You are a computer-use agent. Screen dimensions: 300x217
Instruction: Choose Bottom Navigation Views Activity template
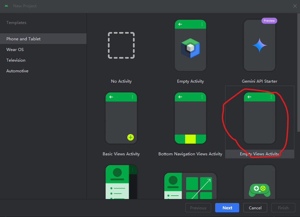[190, 118]
